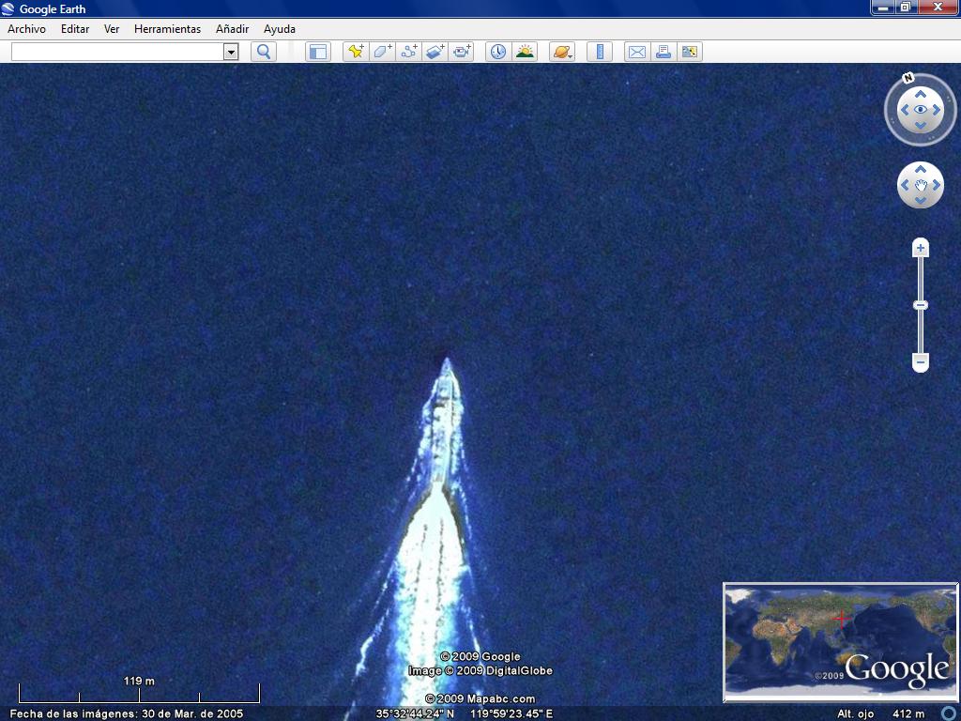
Task: Open the planet switcher dropdown
Action: coord(562,52)
